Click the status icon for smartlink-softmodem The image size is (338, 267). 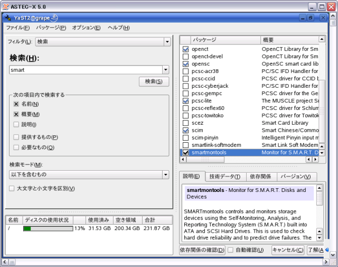pyautogui.click(x=185, y=145)
